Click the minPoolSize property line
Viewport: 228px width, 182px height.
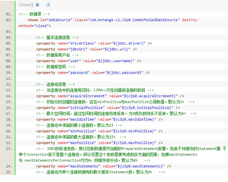point(99,131)
